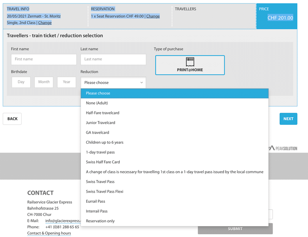Click the Print@Home ticket icon
This screenshot has height=237, width=308.
tap(190, 62)
